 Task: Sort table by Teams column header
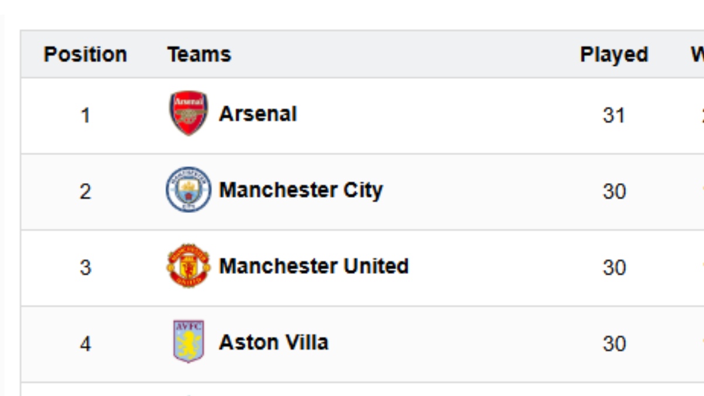(x=199, y=55)
